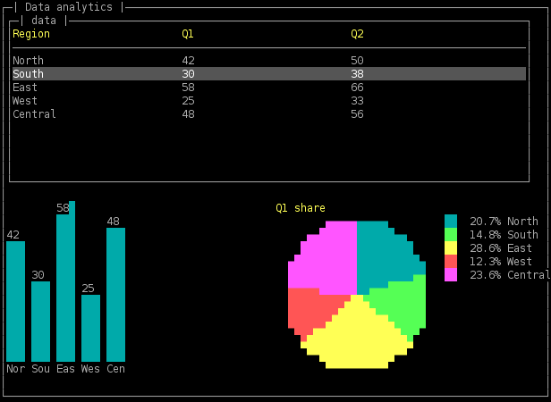Click the Cen bar in bar chart
The image size is (551, 402).
tap(115, 295)
